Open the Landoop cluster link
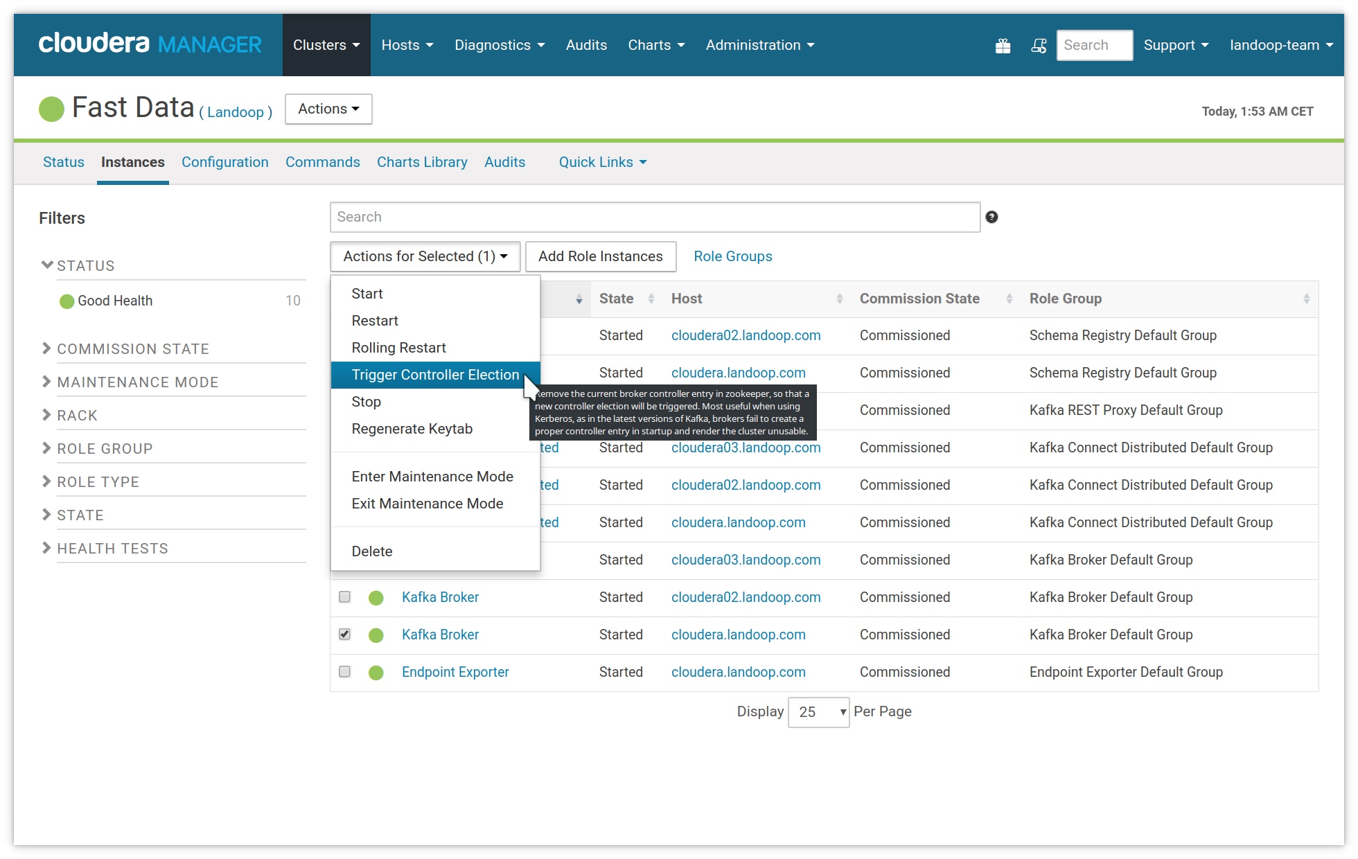The image size is (1358, 859). tap(236, 112)
